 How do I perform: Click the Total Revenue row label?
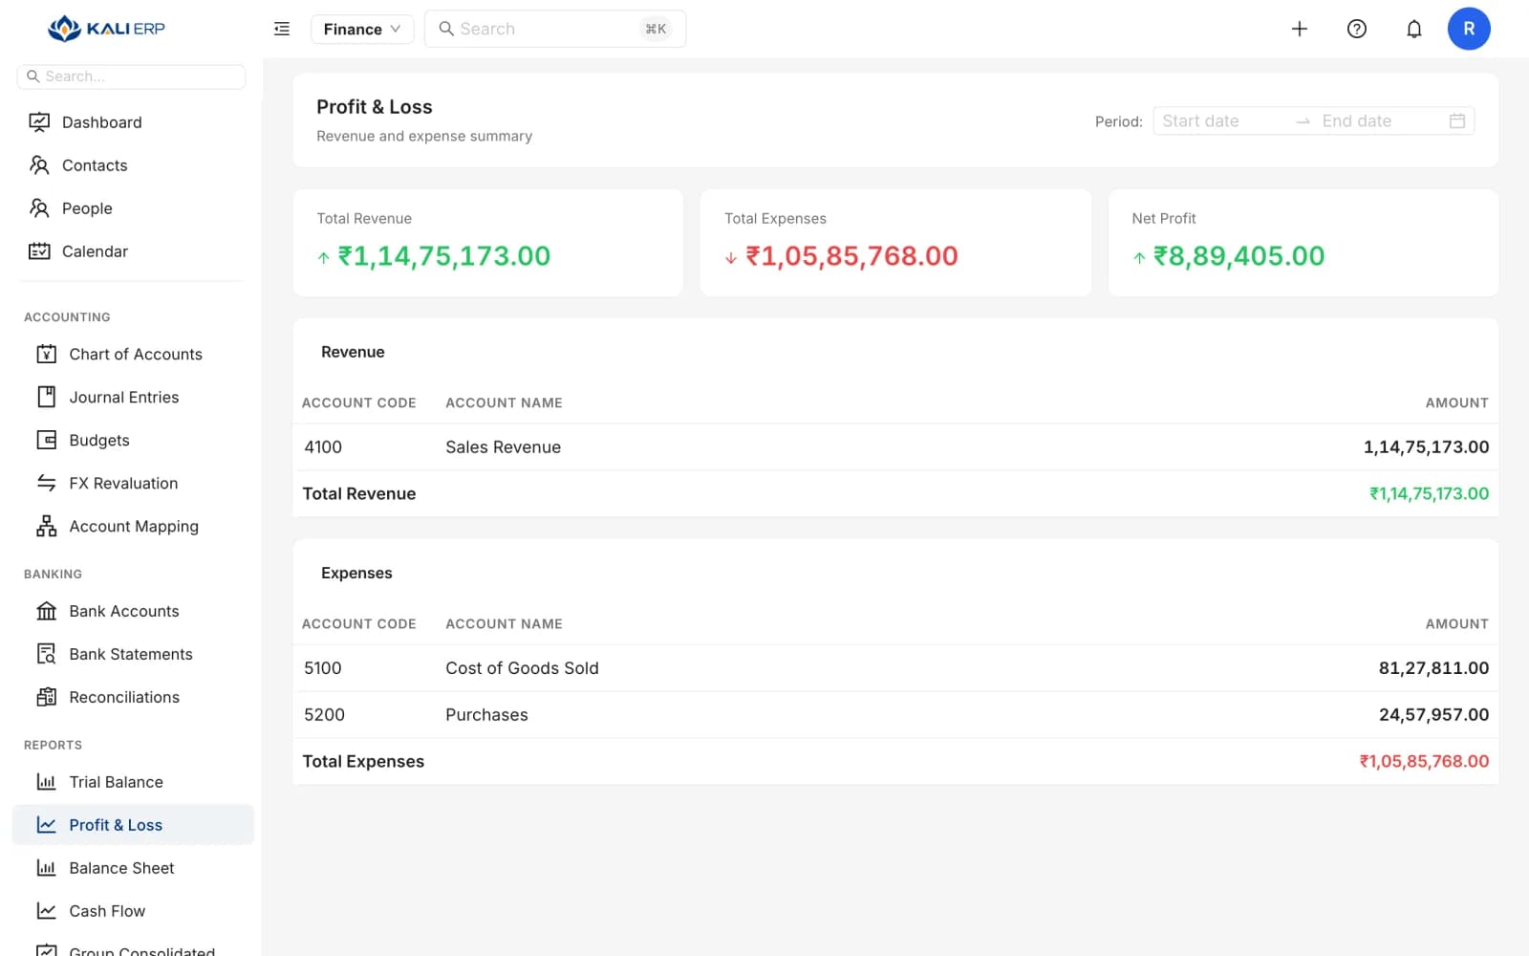(359, 494)
